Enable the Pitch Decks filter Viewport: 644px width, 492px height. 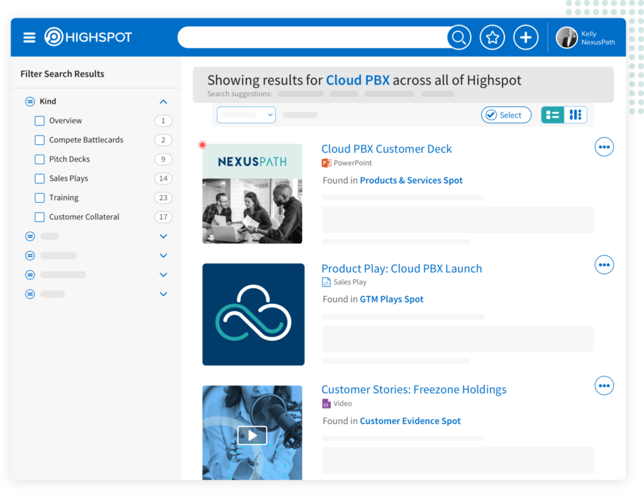(40, 159)
